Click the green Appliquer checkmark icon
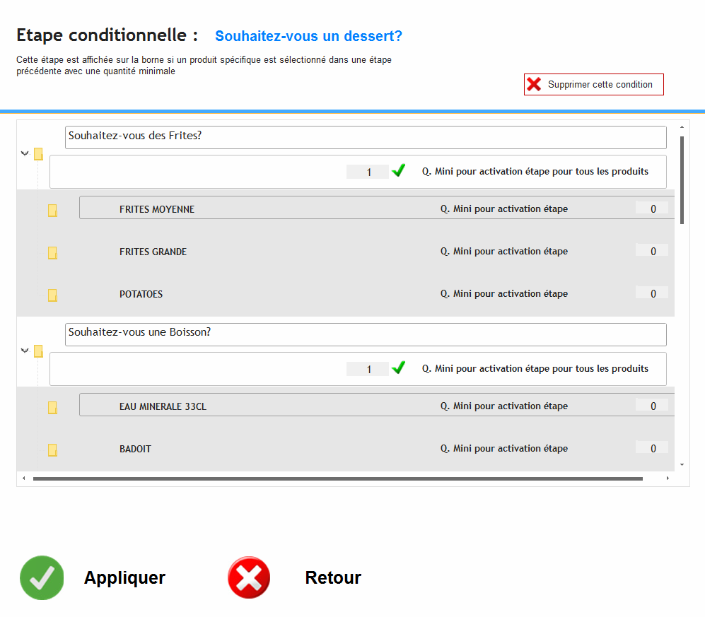Image resolution: width=705 pixels, height=617 pixels. click(x=42, y=578)
